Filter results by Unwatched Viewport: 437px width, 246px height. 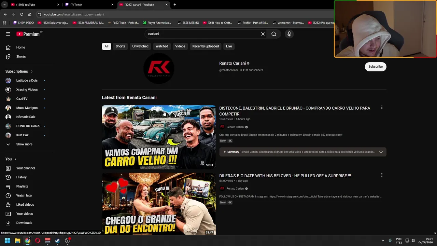point(140,46)
